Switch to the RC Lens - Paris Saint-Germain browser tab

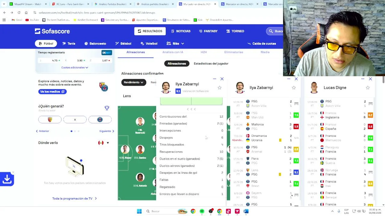coord(68,4)
